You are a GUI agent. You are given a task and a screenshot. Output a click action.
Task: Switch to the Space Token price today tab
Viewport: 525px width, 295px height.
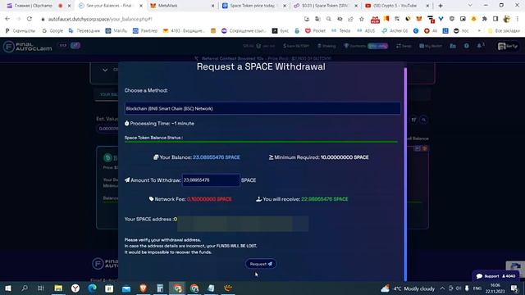254,6
